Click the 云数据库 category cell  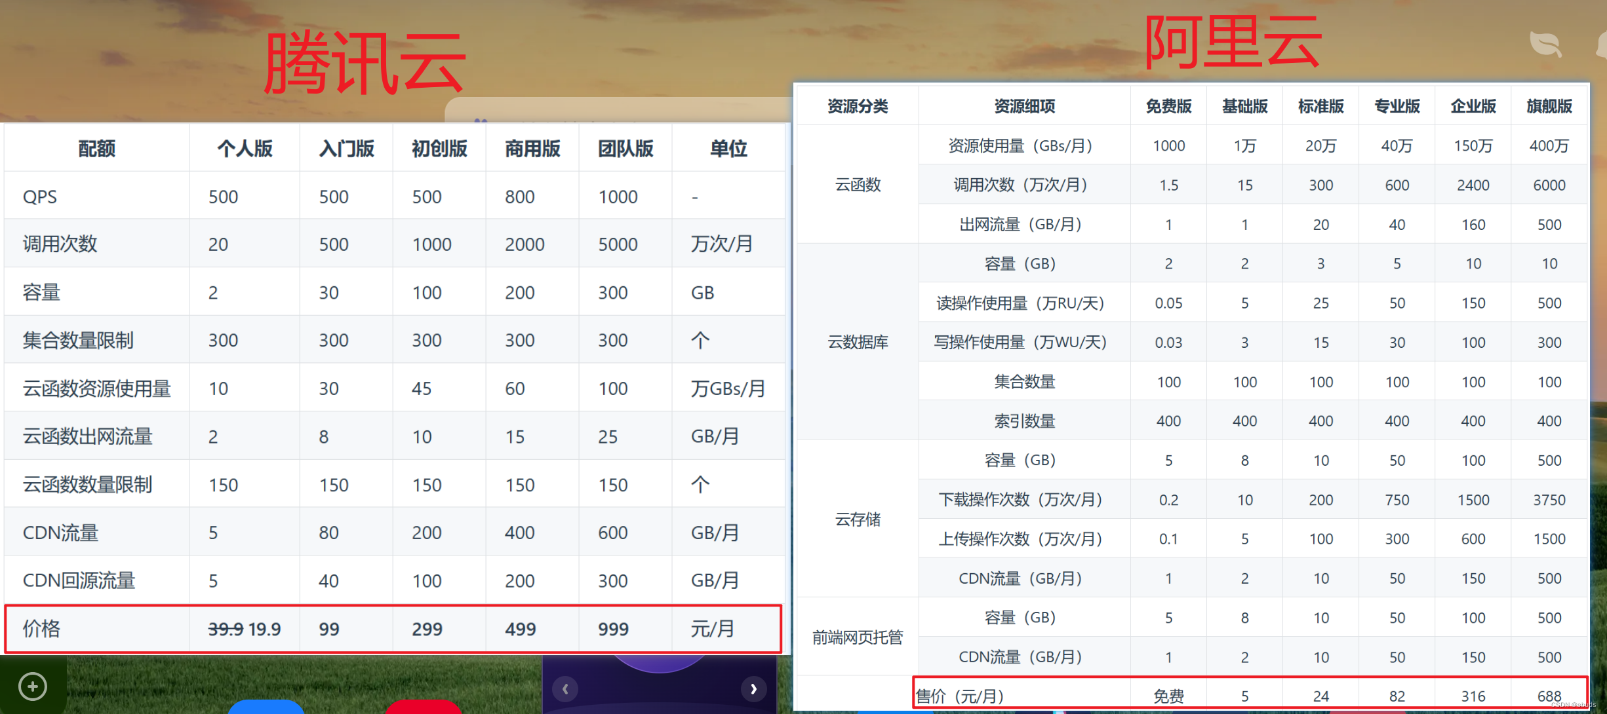pyautogui.click(x=858, y=342)
